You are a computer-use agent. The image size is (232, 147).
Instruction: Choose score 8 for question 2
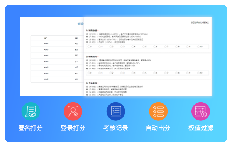(x=176, y=73)
